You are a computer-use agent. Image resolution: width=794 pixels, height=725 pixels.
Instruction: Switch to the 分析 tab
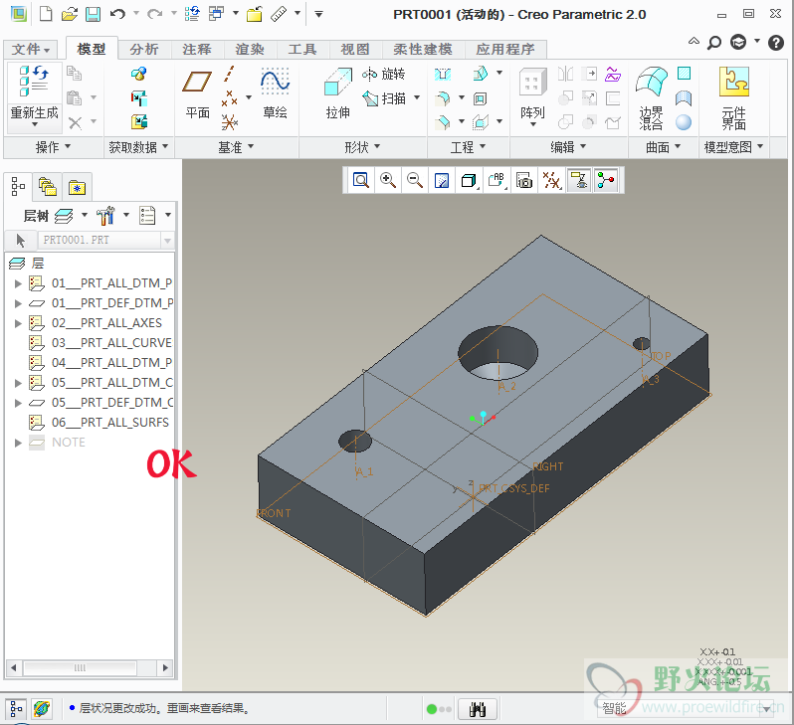point(144,49)
